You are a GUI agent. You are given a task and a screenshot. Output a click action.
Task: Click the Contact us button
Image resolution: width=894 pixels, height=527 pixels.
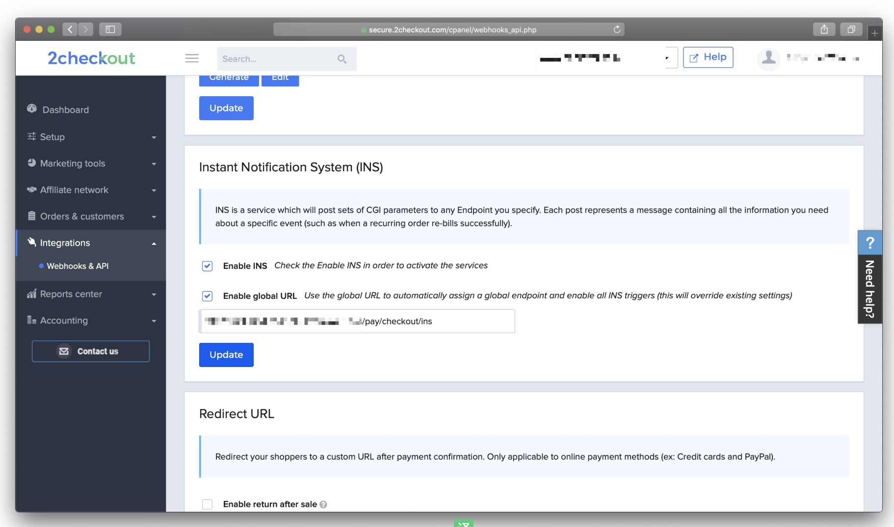91,351
